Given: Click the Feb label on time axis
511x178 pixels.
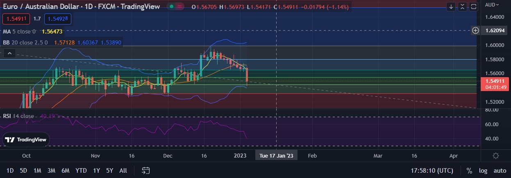Looking at the screenshot, I should [x=312, y=156].
